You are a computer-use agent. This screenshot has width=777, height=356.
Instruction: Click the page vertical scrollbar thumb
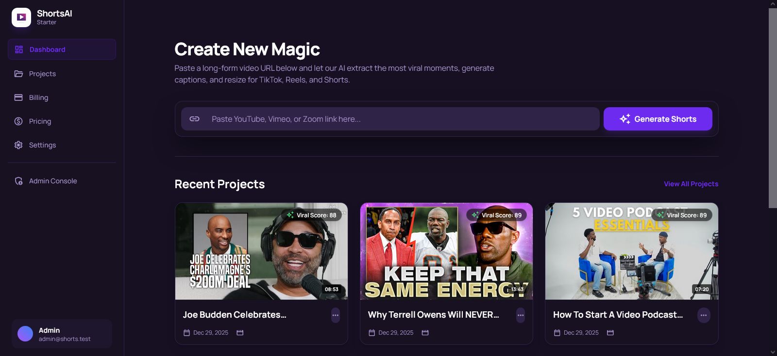click(x=773, y=108)
